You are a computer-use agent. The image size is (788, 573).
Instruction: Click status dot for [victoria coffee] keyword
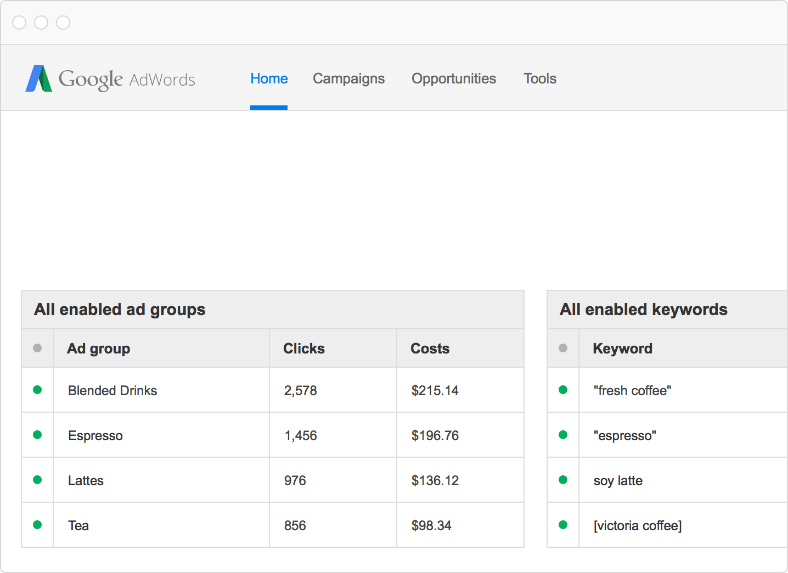[x=563, y=525]
